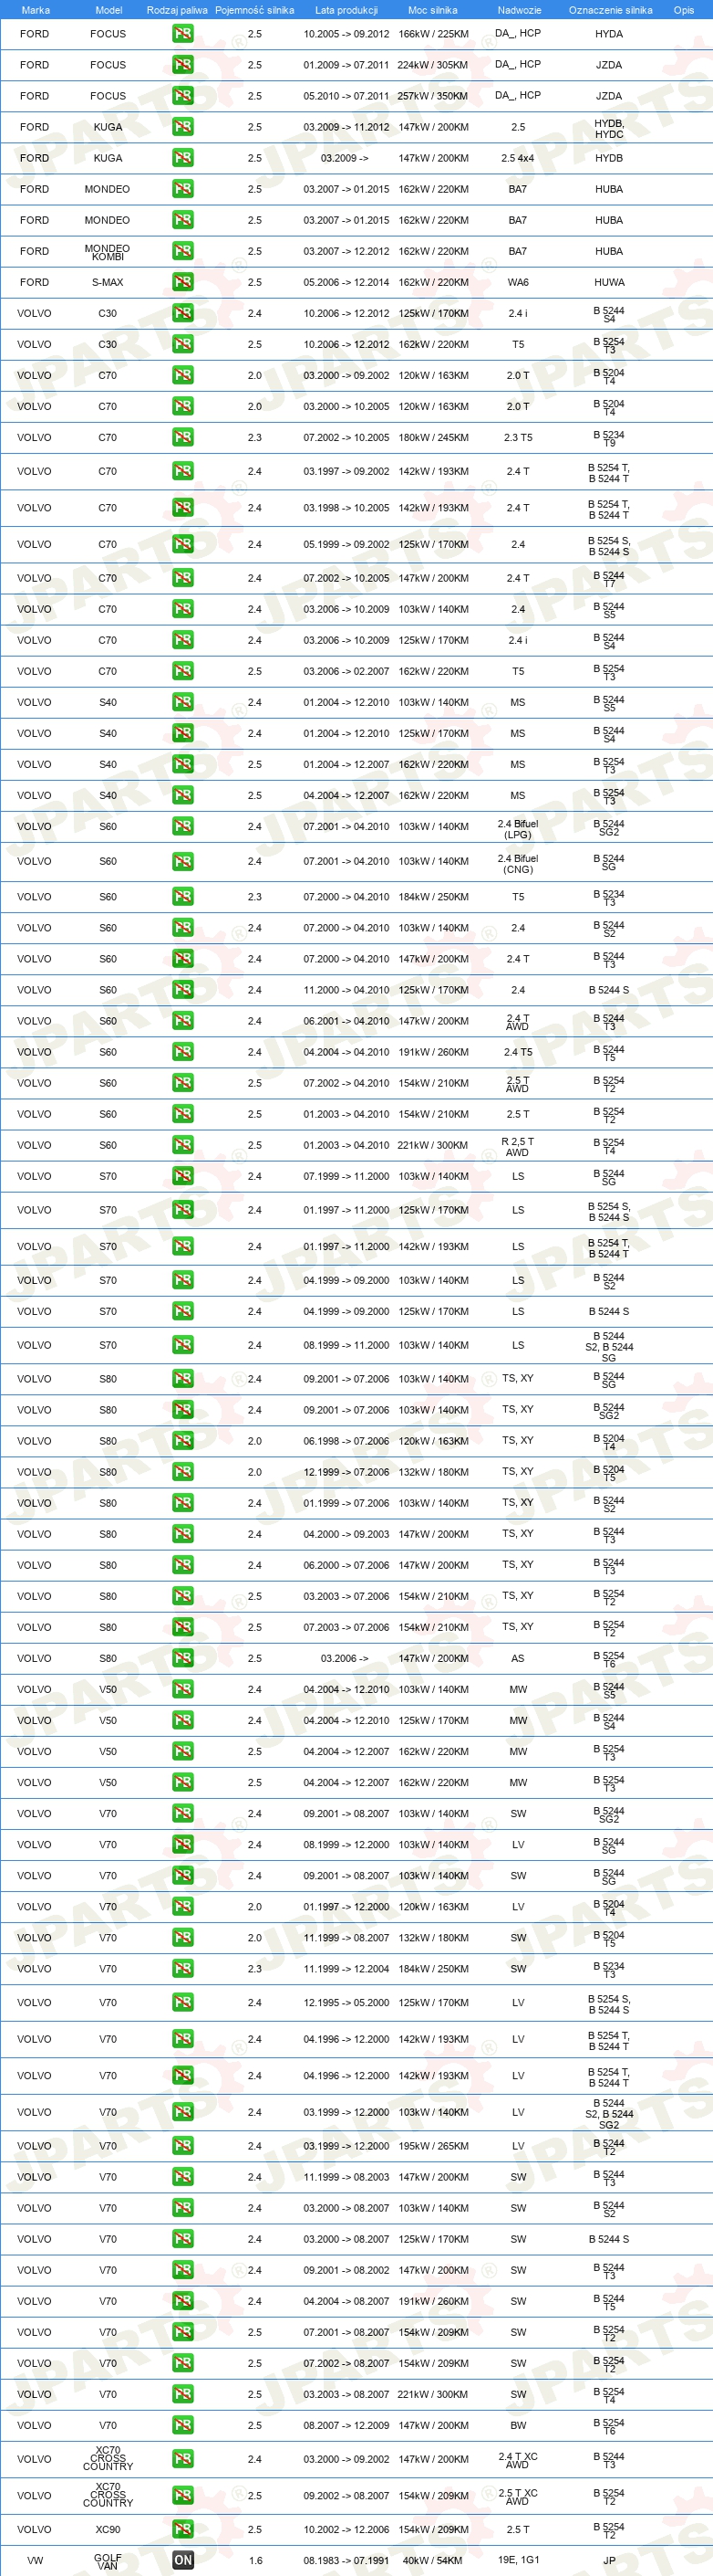Click the 'Lata produkcji' column header

click(346, 10)
